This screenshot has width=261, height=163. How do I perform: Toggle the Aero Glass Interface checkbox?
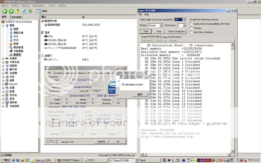click(191, 32)
